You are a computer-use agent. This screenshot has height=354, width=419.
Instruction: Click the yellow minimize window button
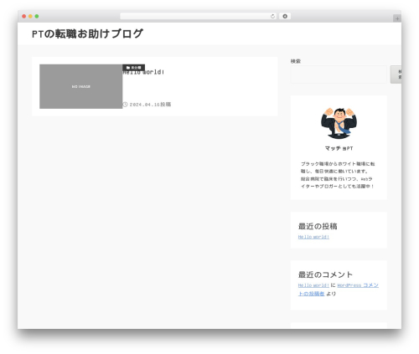point(30,17)
